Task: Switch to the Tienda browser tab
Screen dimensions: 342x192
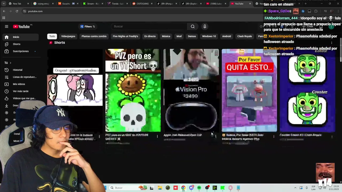Action: coord(118,4)
